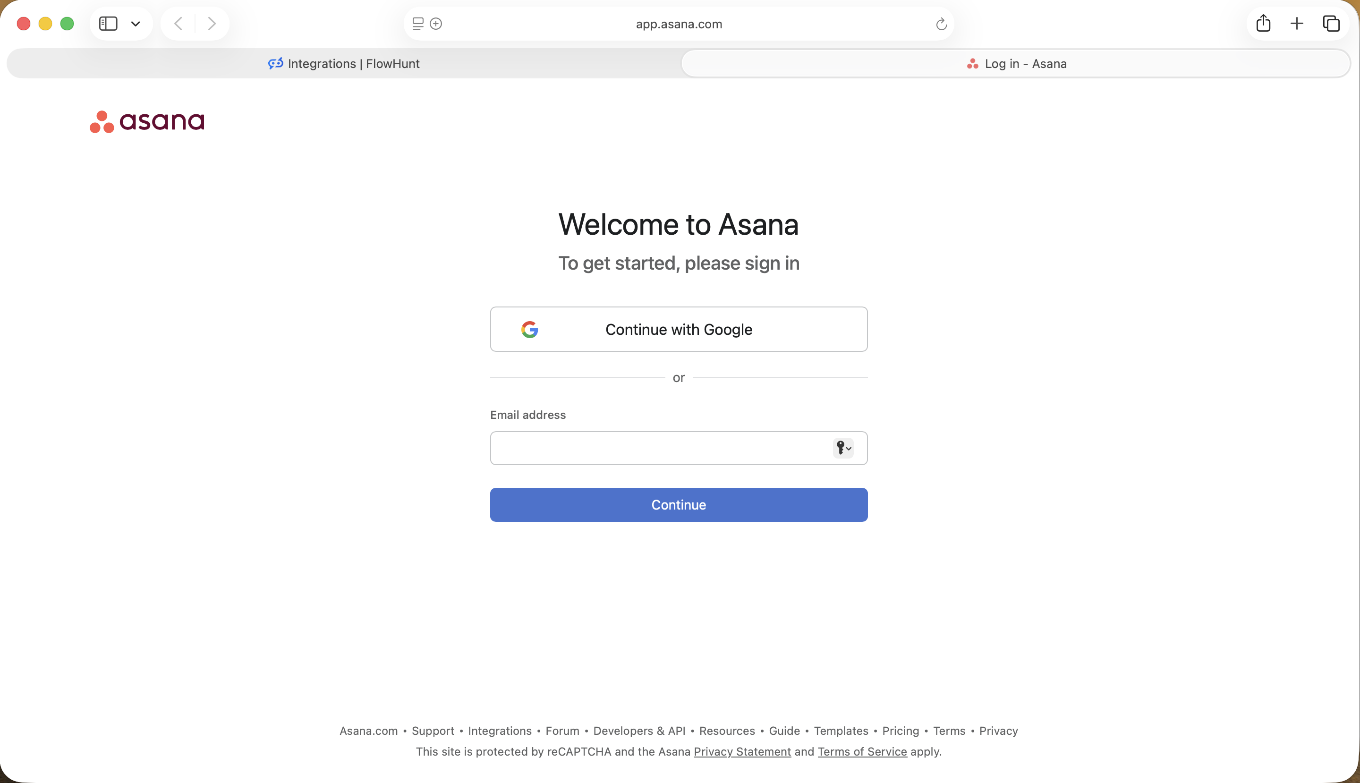Open the share menu in Safari
This screenshot has height=783, width=1360.
coord(1263,23)
